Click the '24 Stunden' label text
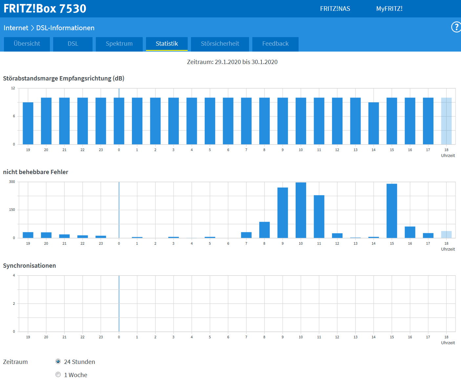This screenshot has height=383, width=461. (79, 362)
